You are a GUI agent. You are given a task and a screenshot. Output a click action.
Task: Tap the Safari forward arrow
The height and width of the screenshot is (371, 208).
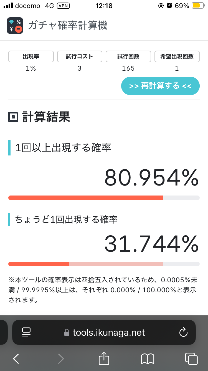click(61, 359)
